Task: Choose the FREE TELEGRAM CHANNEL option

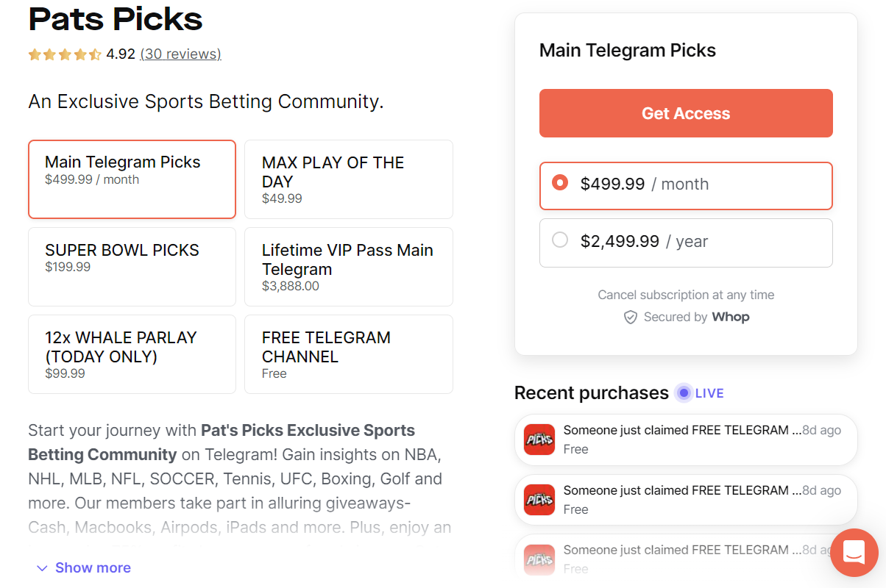Action: point(348,354)
